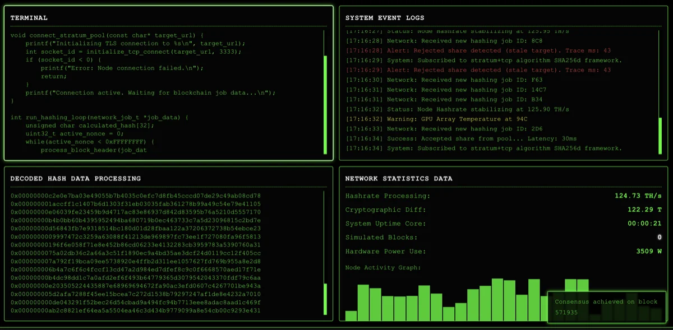Click the 'uint32_t active_nonce = 0;' line
The image size is (673, 330).
(x=75, y=133)
